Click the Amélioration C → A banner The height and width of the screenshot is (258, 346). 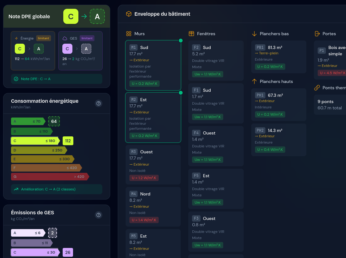pyautogui.click(x=57, y=189)
